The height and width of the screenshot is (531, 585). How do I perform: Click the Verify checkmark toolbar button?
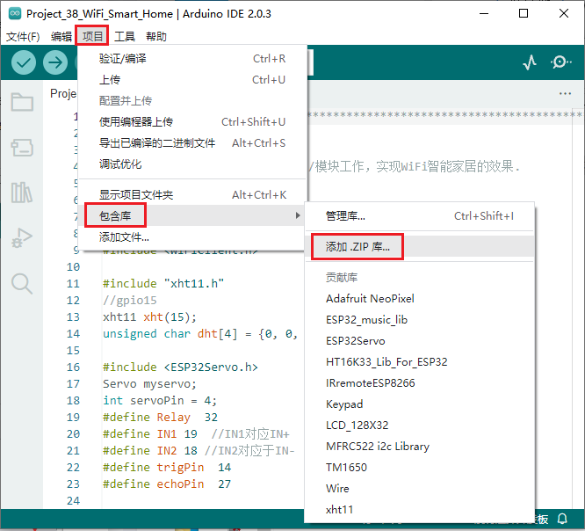[x=24, y=62]
